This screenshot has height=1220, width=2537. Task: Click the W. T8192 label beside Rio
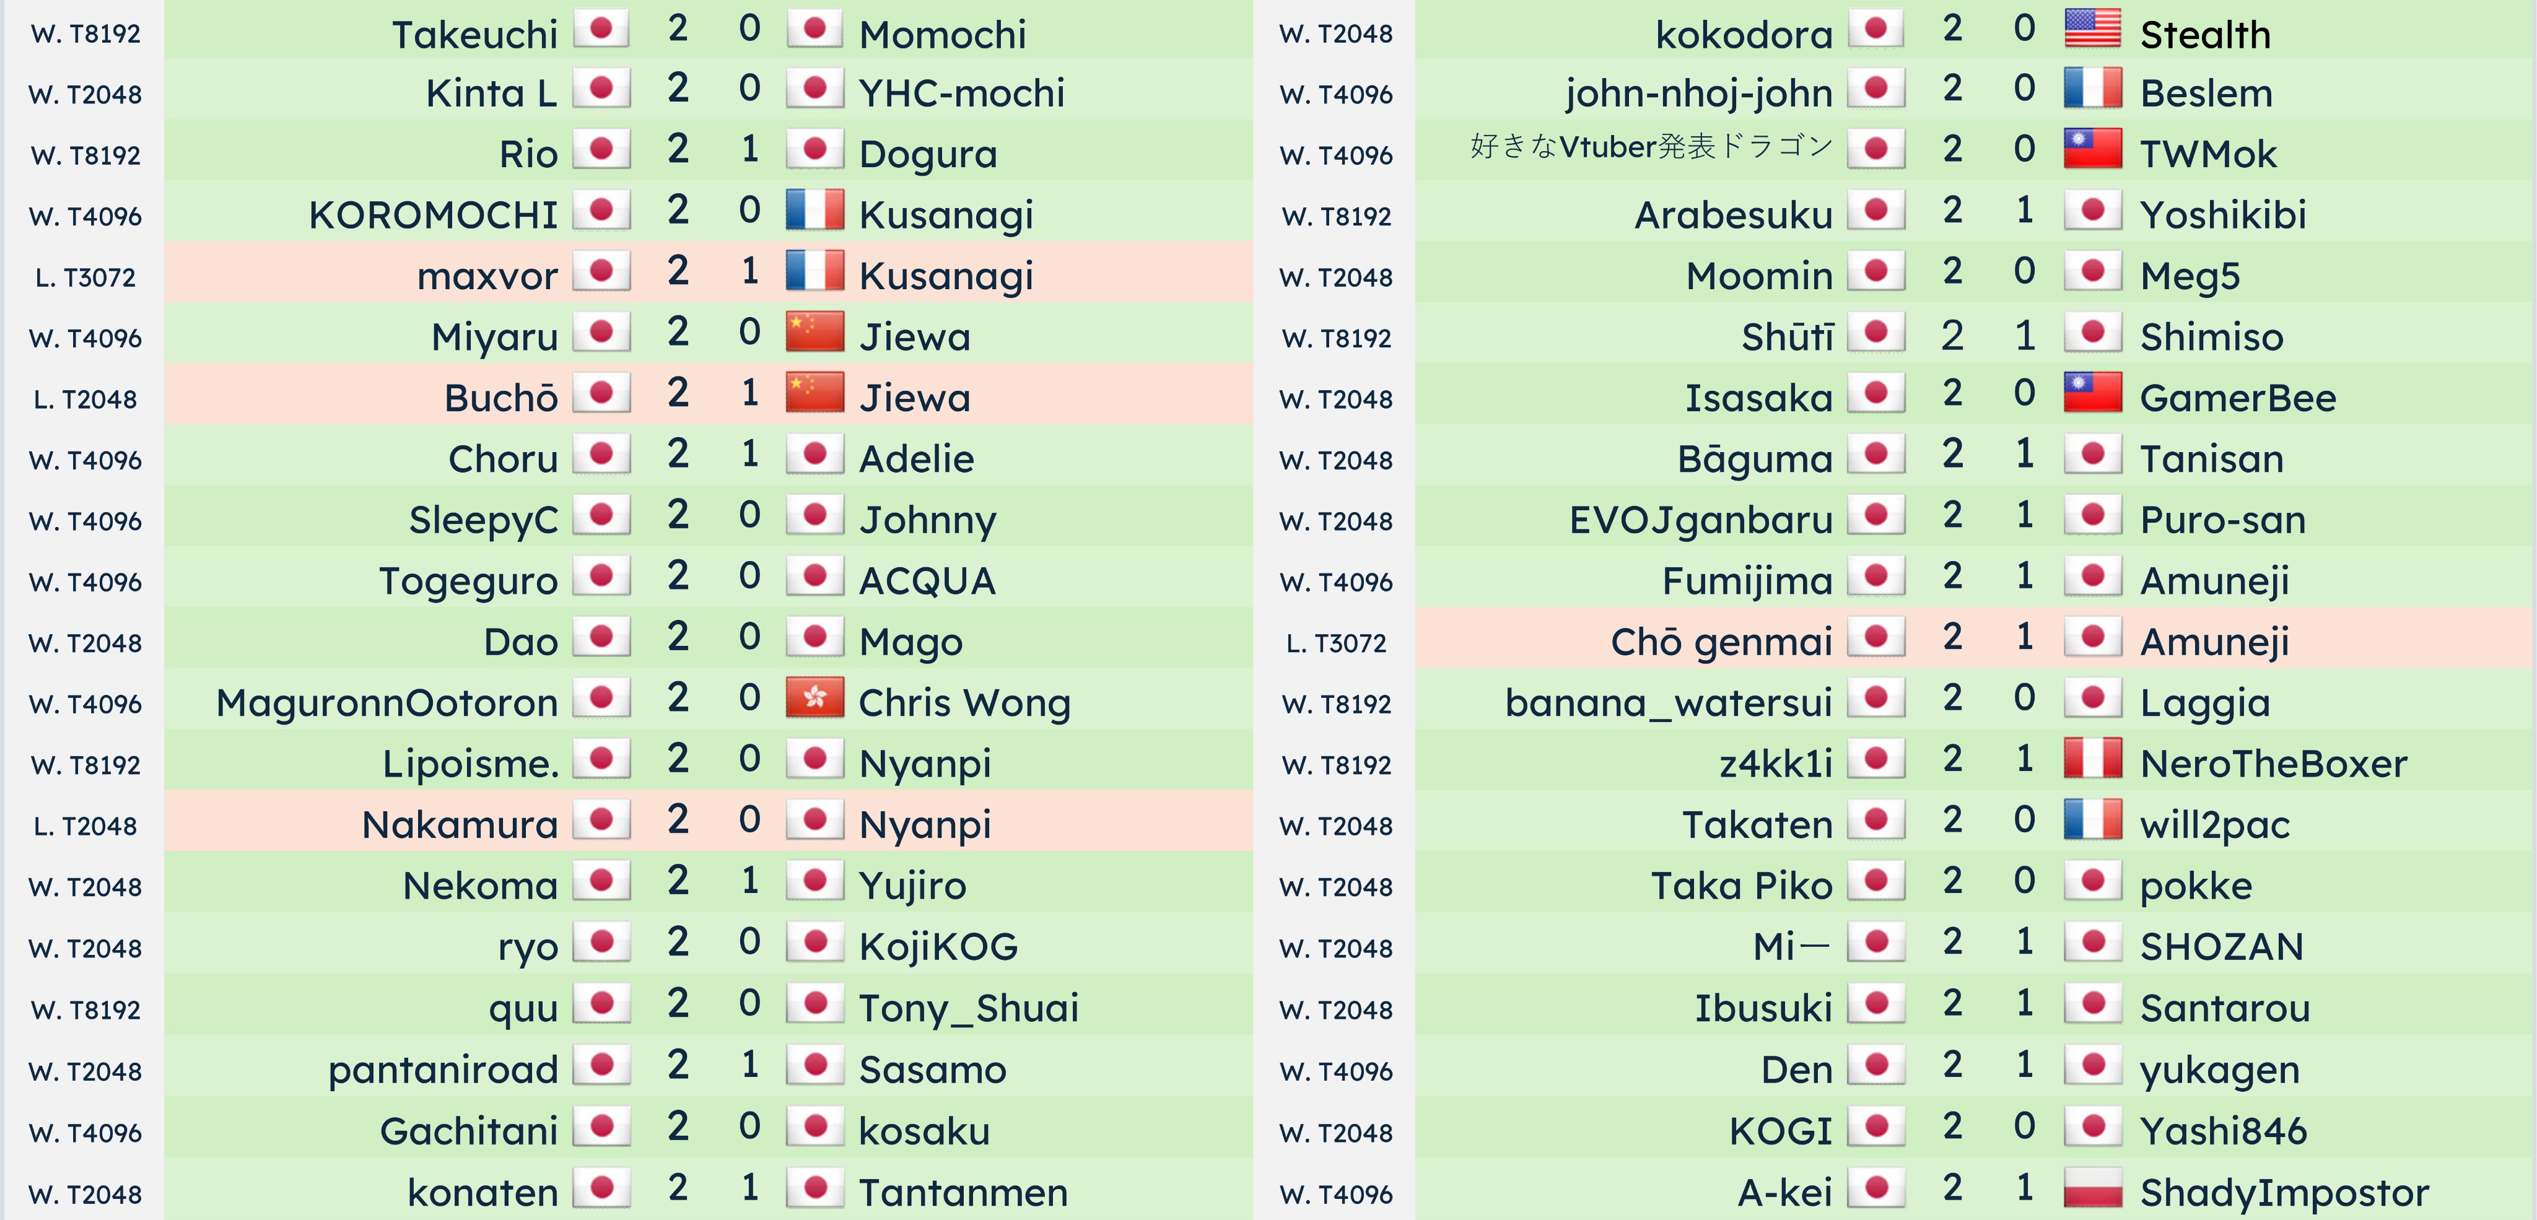point(85,155)
